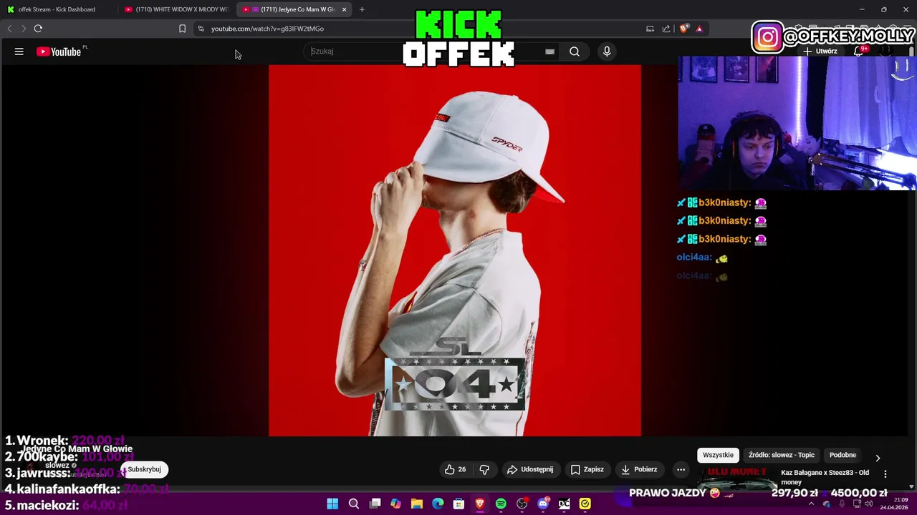The image size is (917, 515).
Task: Open cast/media device icon in address bar
Action: [650, 29]
